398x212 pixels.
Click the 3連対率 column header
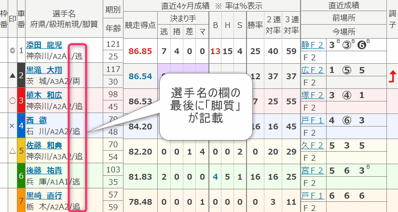[291, 25]
